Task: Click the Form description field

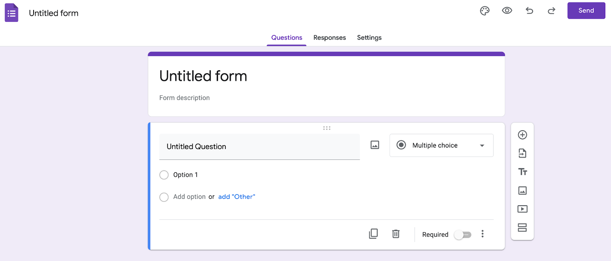Action: coord(184,98)
